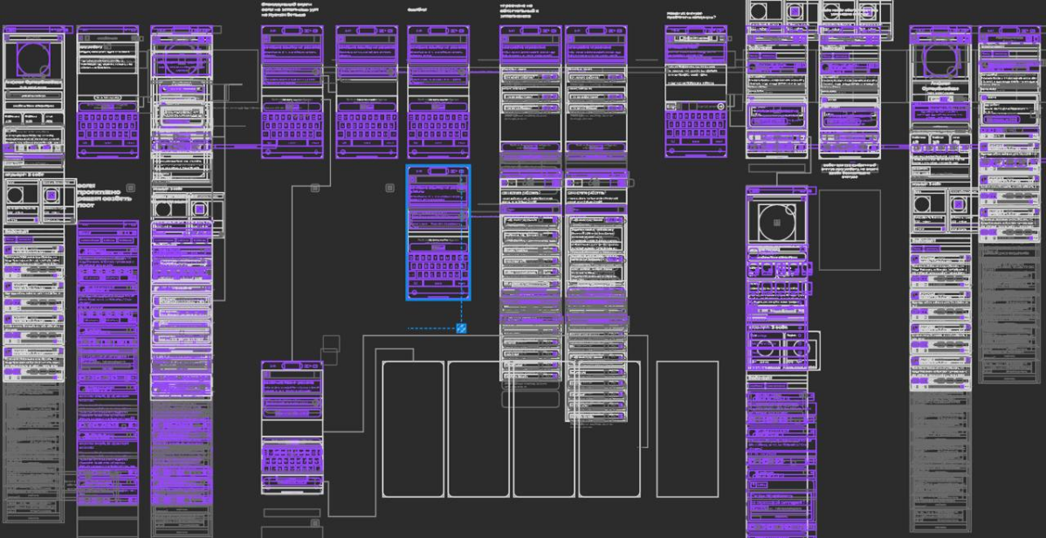Screen dimensions: 1046x538
Task: Select the standalone empty frame at the bottom right
Action: pos(687,428)
